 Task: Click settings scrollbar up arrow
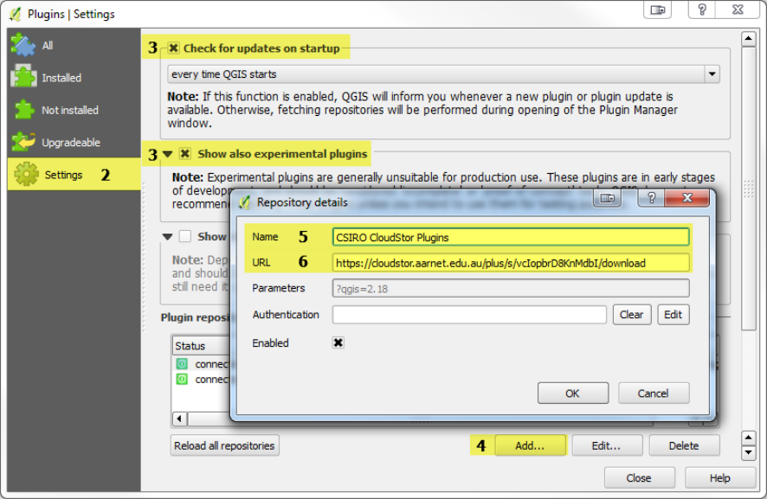pyautogui.click(x=749, y=39)
